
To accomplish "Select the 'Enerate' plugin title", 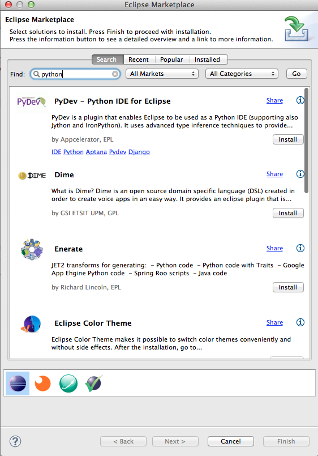I will pyautogui.click(x=68, y=249).
